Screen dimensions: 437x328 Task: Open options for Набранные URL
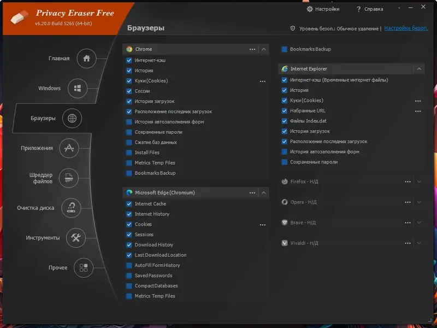click(418, 110)
